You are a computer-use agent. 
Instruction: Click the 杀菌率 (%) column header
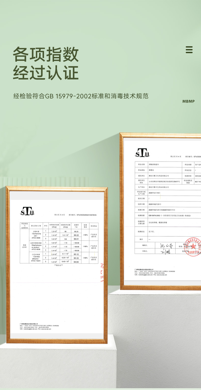pyautogui.click(x=76, y=226)
